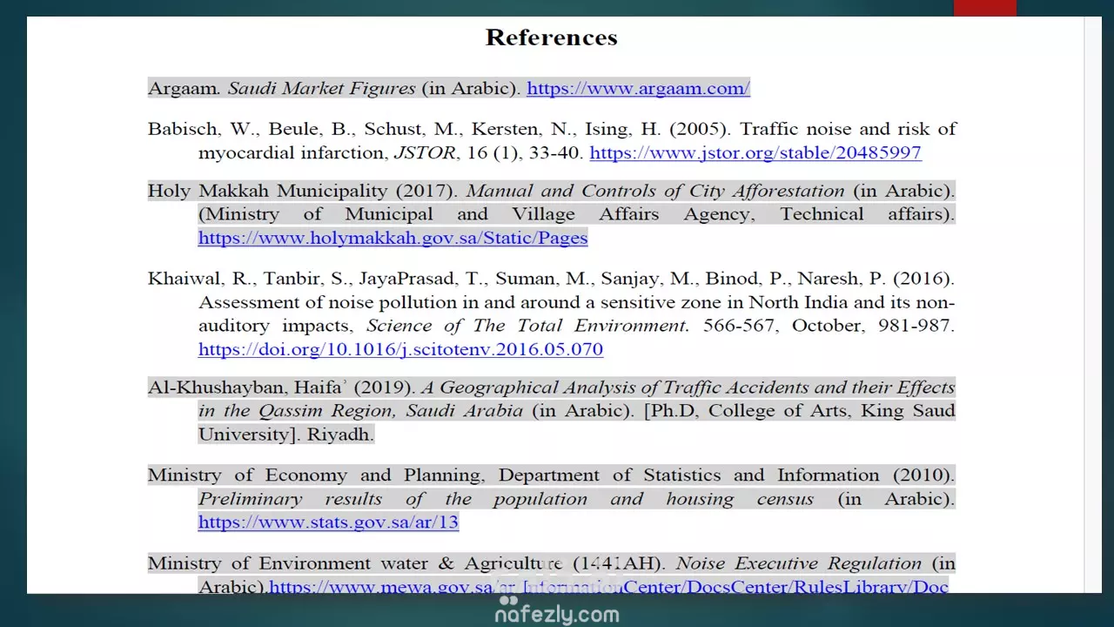Click "Al-Khushayban, Haifa" author name
Viewport: 1114px width, 627px height.
pyautogui.click(x=245, y=388)
